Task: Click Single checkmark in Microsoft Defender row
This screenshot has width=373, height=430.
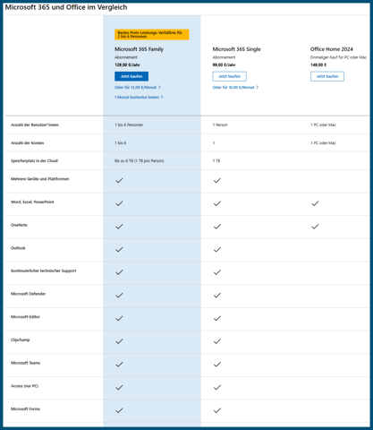Action: click(x=217, y=296)
